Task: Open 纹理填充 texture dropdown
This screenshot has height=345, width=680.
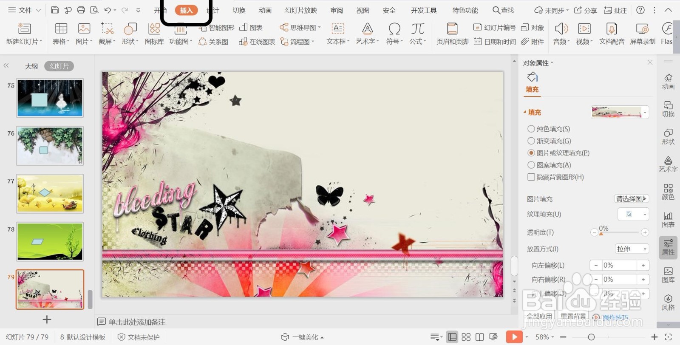Action: click(x=633, y=214)
